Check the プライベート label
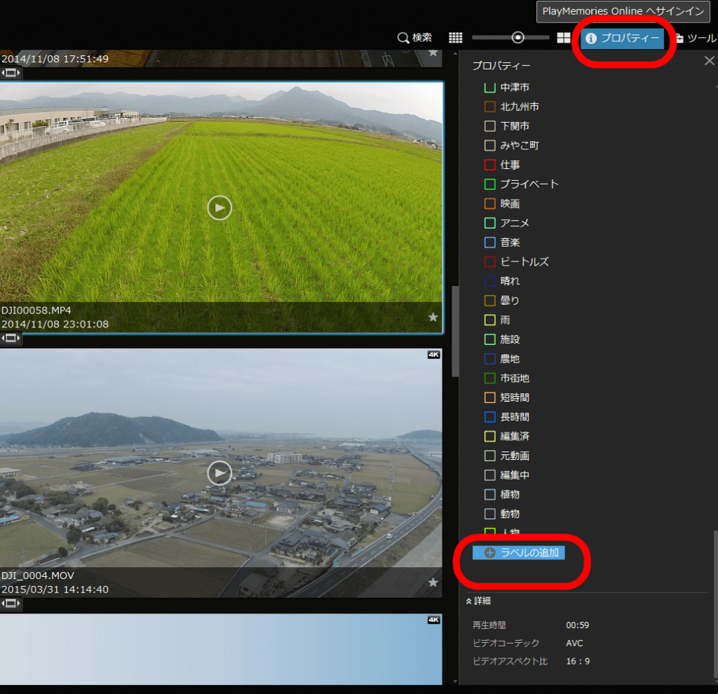The height and width of the screenshot is (694, 718). point(489,184)
